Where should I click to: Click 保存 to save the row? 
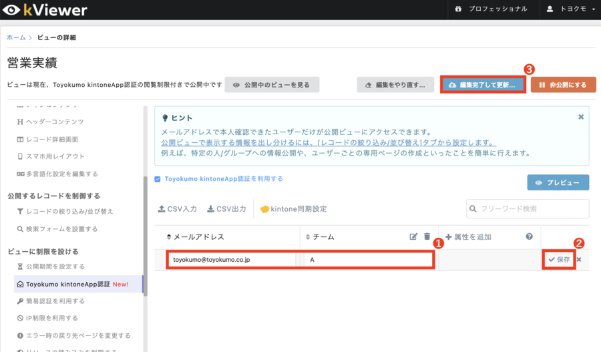(x=559, y=260)
